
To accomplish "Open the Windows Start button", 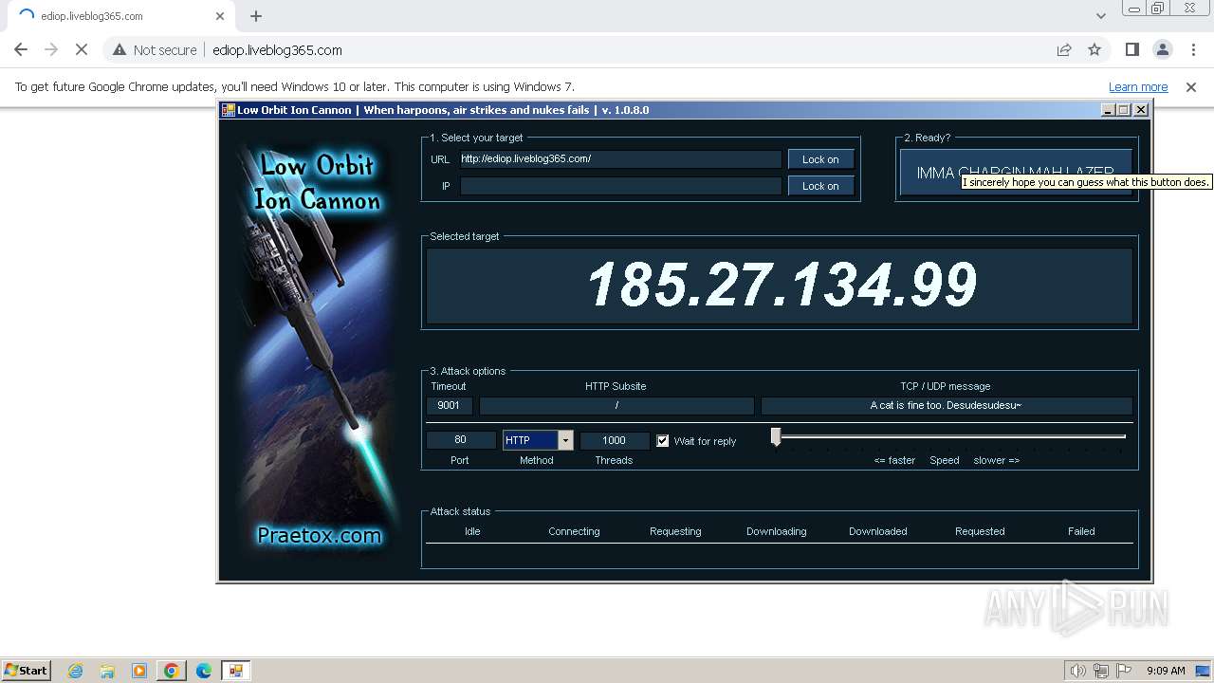I will click(27, 670).
